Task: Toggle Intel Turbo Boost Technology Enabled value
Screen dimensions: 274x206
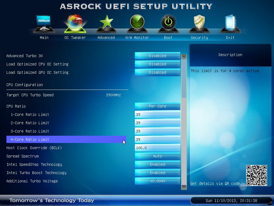Action: click(x=157, y=173)
